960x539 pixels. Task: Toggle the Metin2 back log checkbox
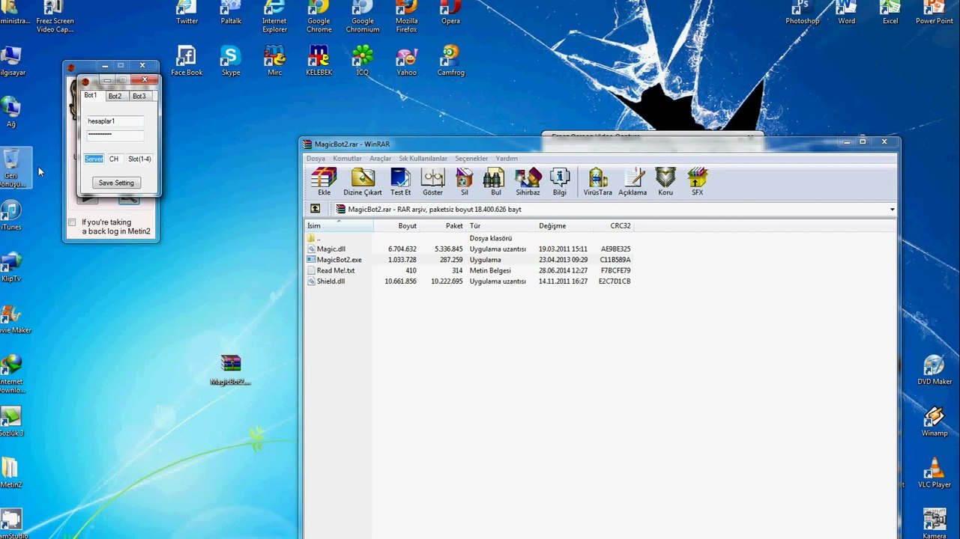click(72, 222)
